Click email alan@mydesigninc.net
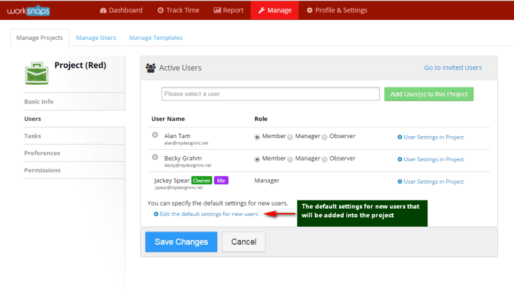 pyautogui.click(x=186, y=143)
